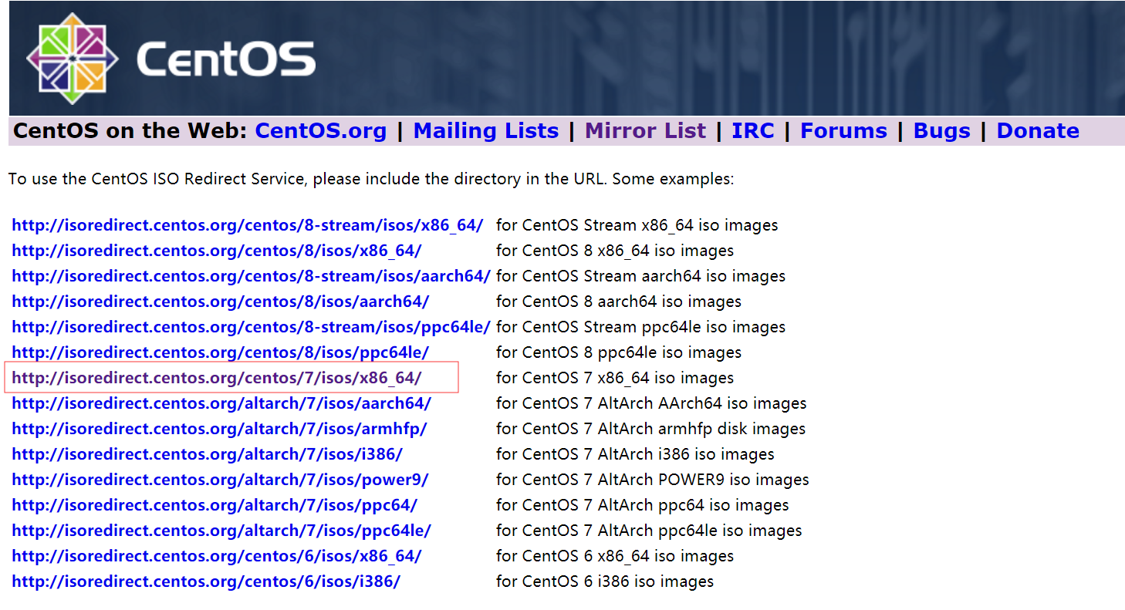Click the text 'for CentOS 7 AltArch ppc64le iso images'
1125x610 pixels.
point(649,531)
